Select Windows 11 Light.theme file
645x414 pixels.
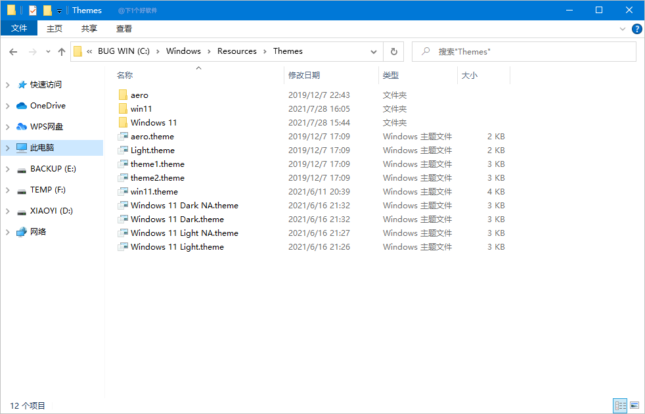tap(177, 246)
